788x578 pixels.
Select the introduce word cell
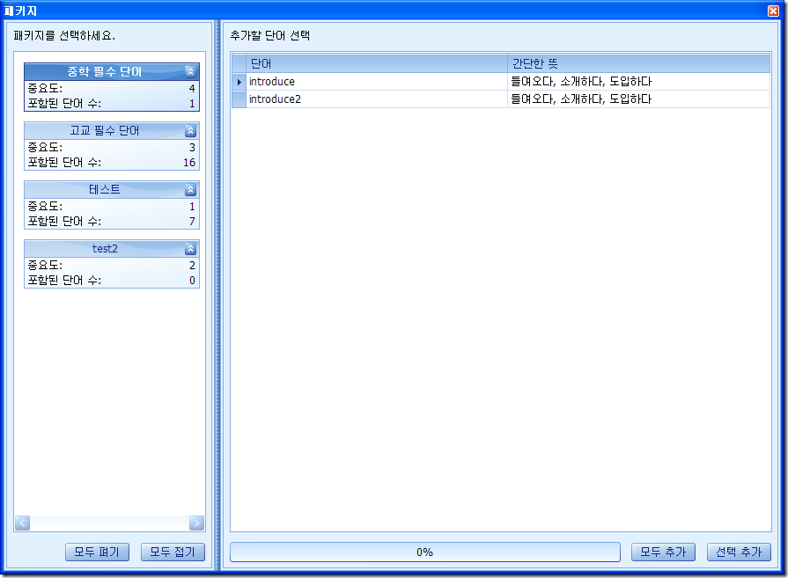click(x=377, y=81)
